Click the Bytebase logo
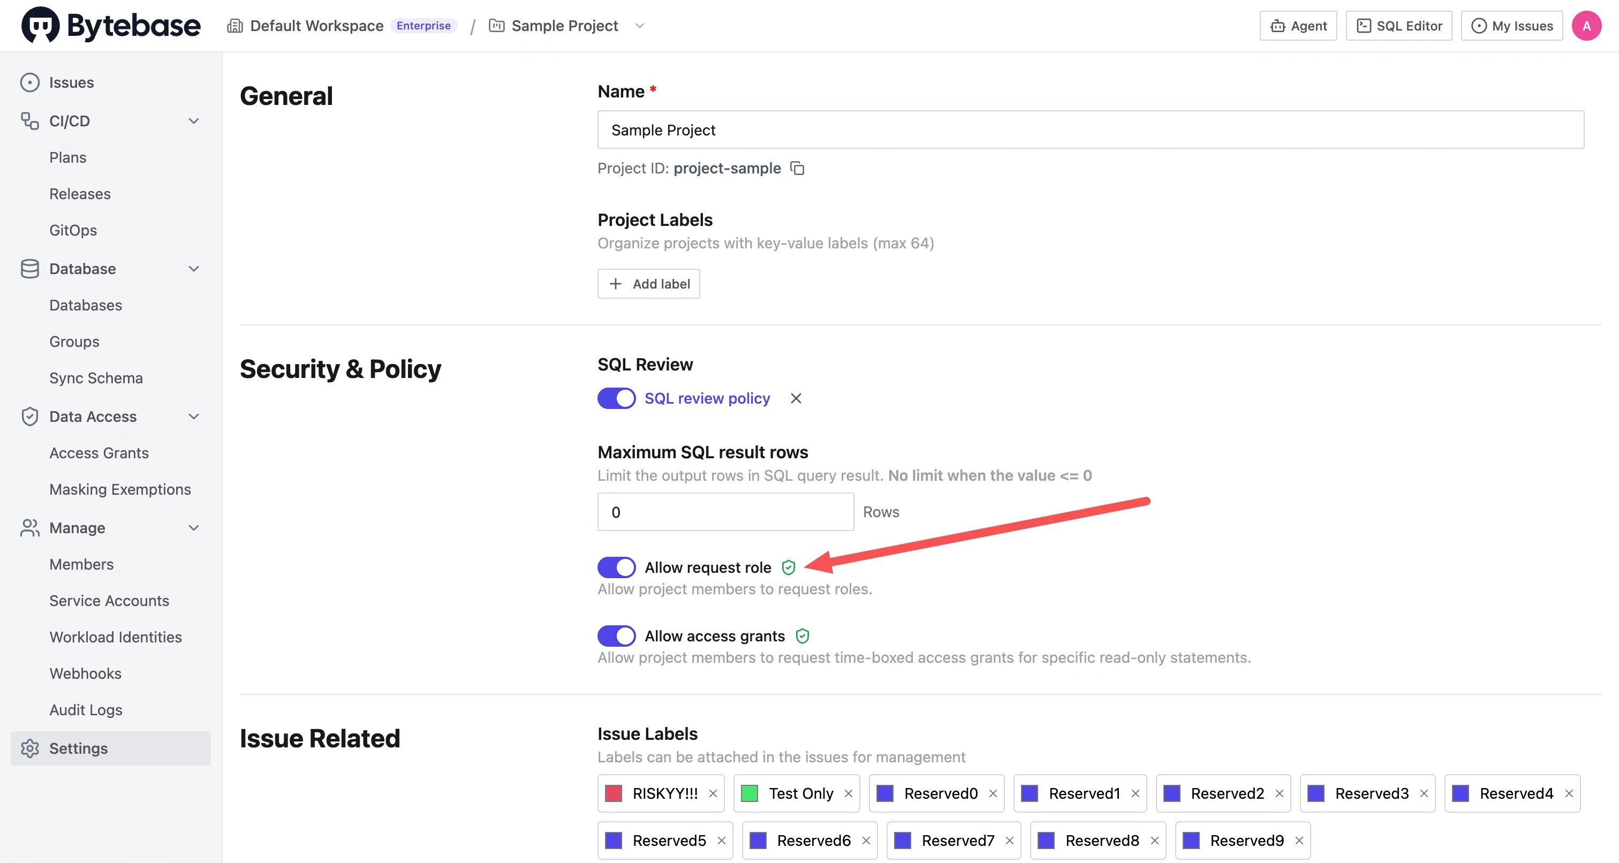Image resolution: width=1619 pixels, height=863 pixels. click(111, 25)
